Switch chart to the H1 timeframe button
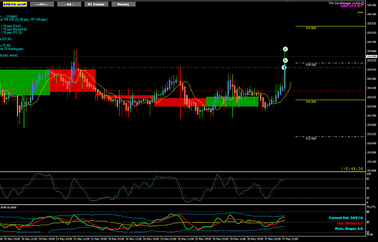This screenshot has height=242, width=378. [42, 4]
